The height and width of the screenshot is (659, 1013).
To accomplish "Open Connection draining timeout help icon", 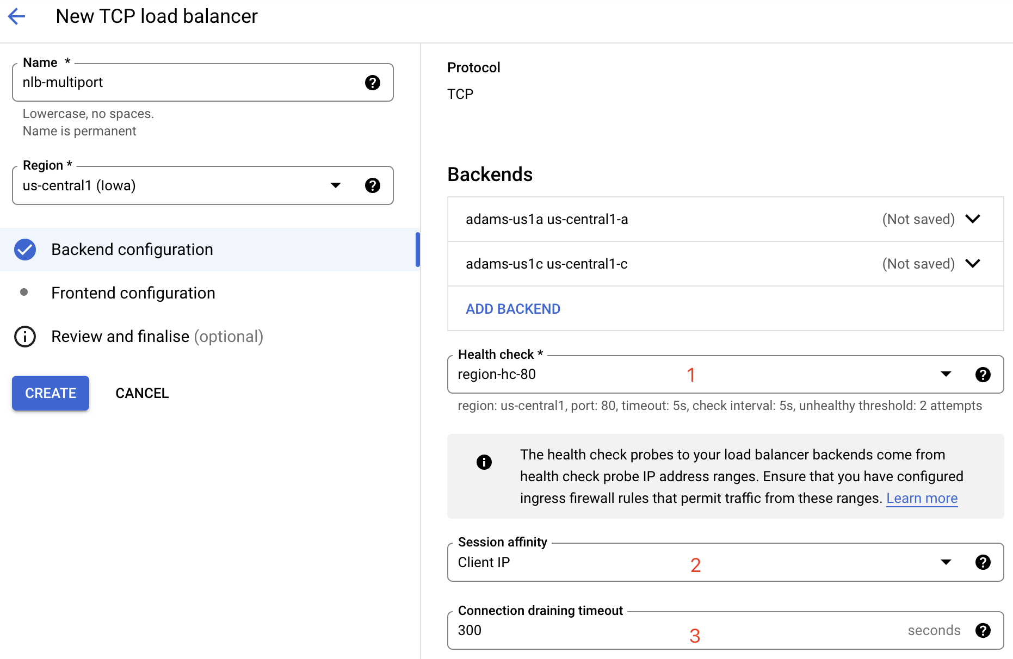I will (x=983, y=630).
